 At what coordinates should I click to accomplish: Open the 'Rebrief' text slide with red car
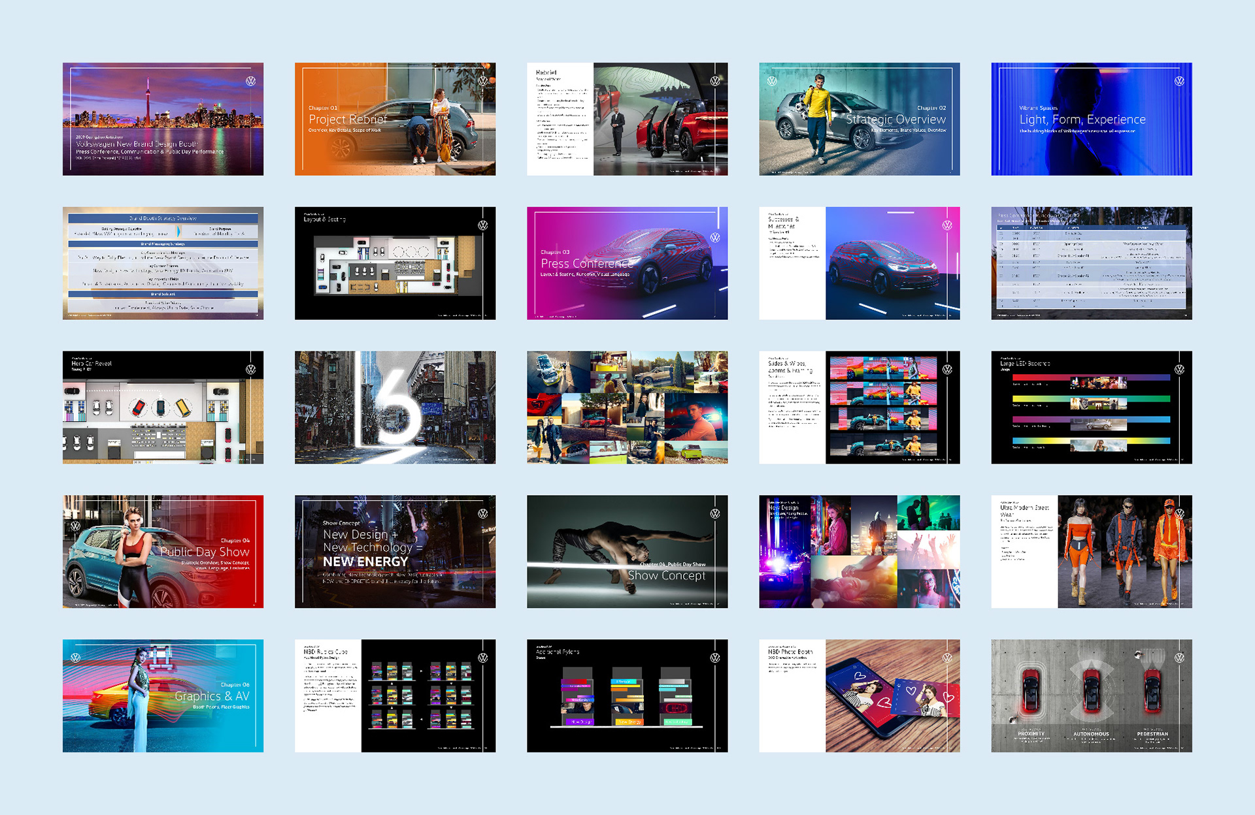click(627, 119)
